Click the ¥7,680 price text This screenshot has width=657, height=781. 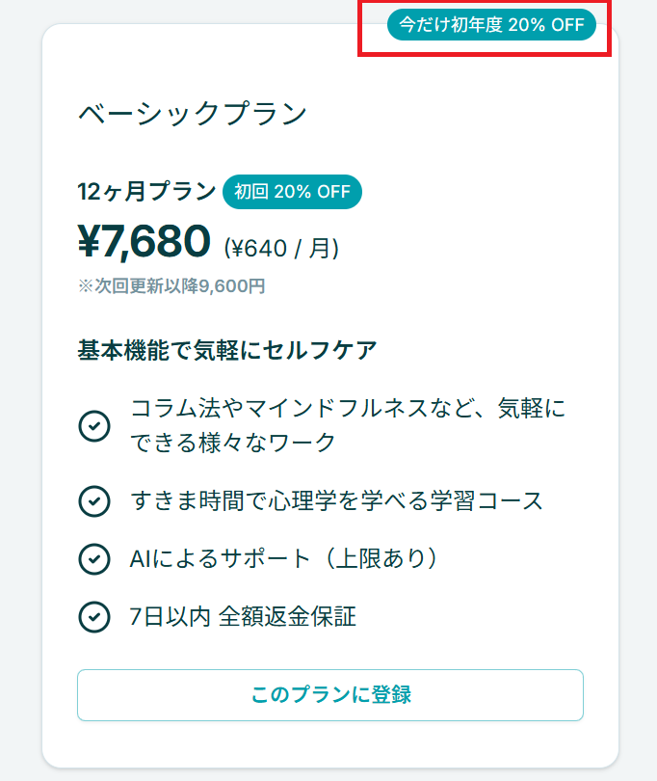pyautogui.click(x=145, y=242)
